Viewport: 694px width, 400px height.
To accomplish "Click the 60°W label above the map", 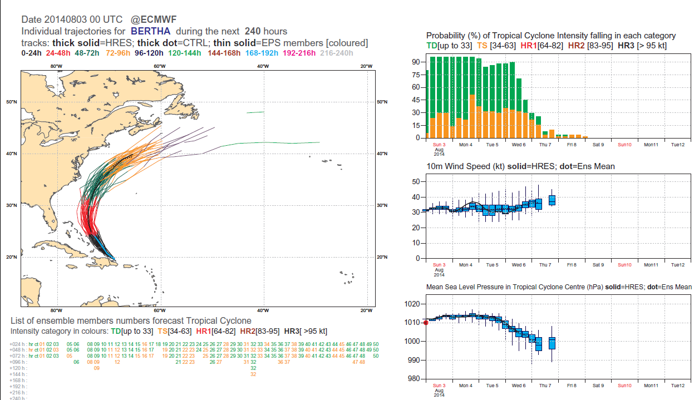I will (x=159, y=67).
